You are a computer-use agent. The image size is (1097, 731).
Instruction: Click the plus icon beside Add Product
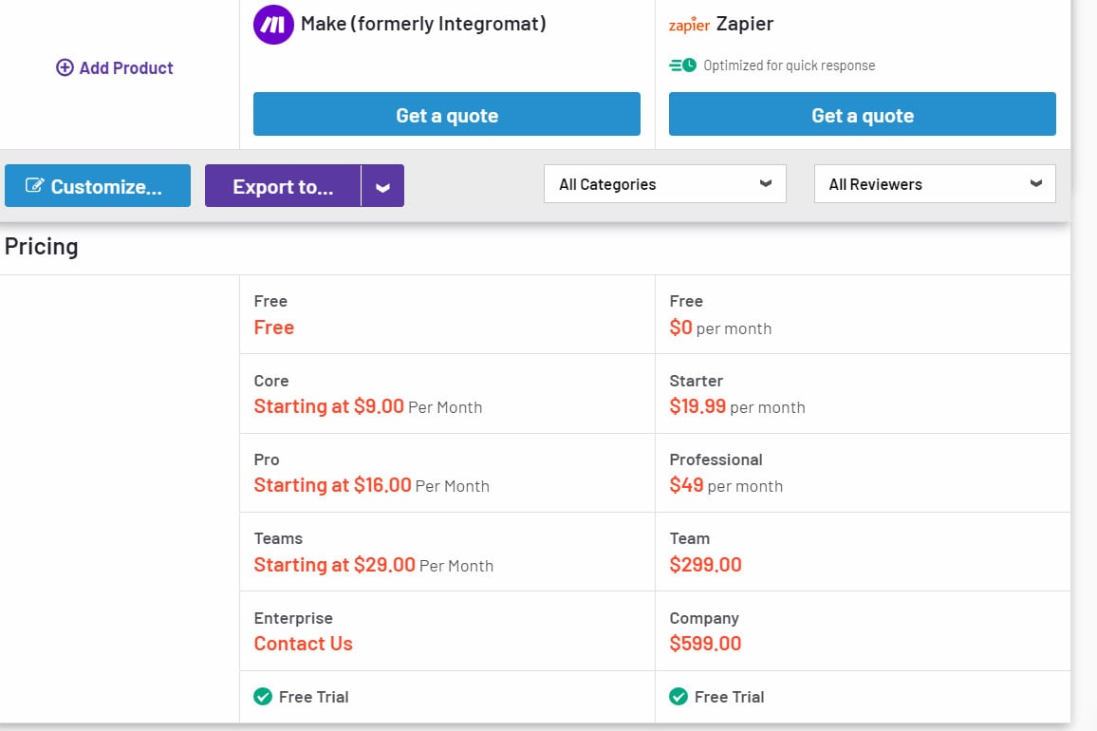(65, 67)
